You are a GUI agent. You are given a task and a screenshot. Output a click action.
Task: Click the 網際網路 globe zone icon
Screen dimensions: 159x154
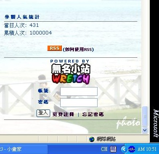pos(92,139)
